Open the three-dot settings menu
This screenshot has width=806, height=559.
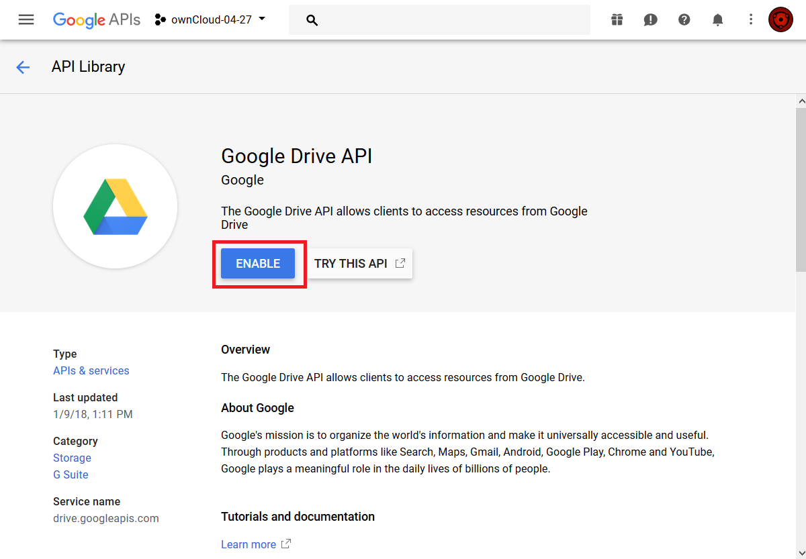click(x=751, y=19)
